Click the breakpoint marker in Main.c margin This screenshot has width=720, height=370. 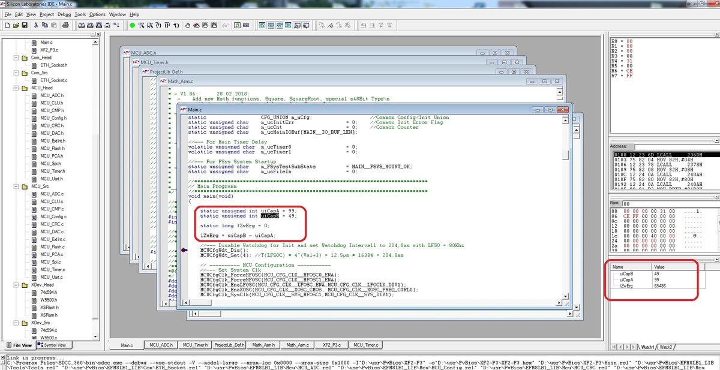point(184,251)
